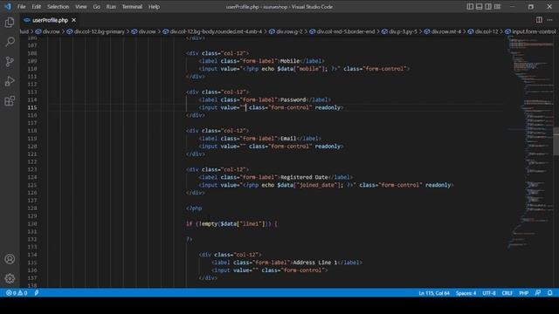559x314 pixels.
Task: Click the Password label text on line 114
Action: point(293,99)
